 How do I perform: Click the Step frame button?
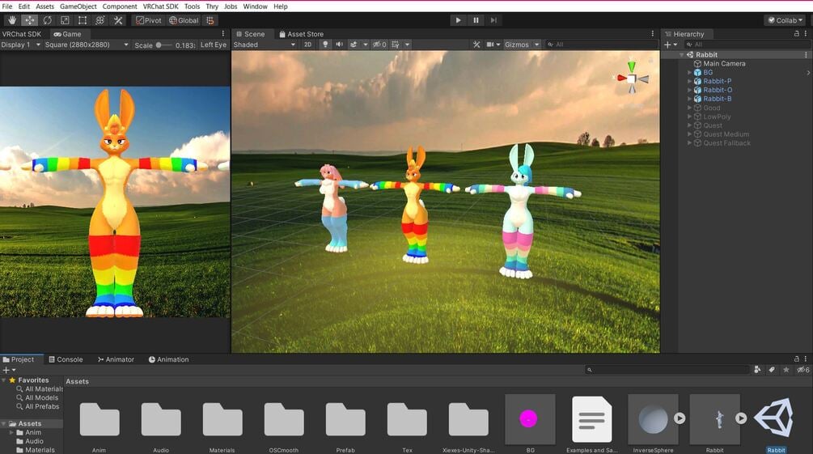493,20
